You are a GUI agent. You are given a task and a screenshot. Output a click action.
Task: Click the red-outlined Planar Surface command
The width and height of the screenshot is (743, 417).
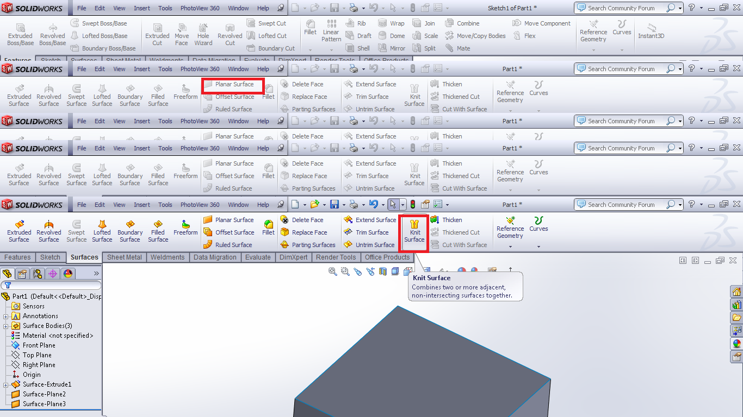pos(233,85)
